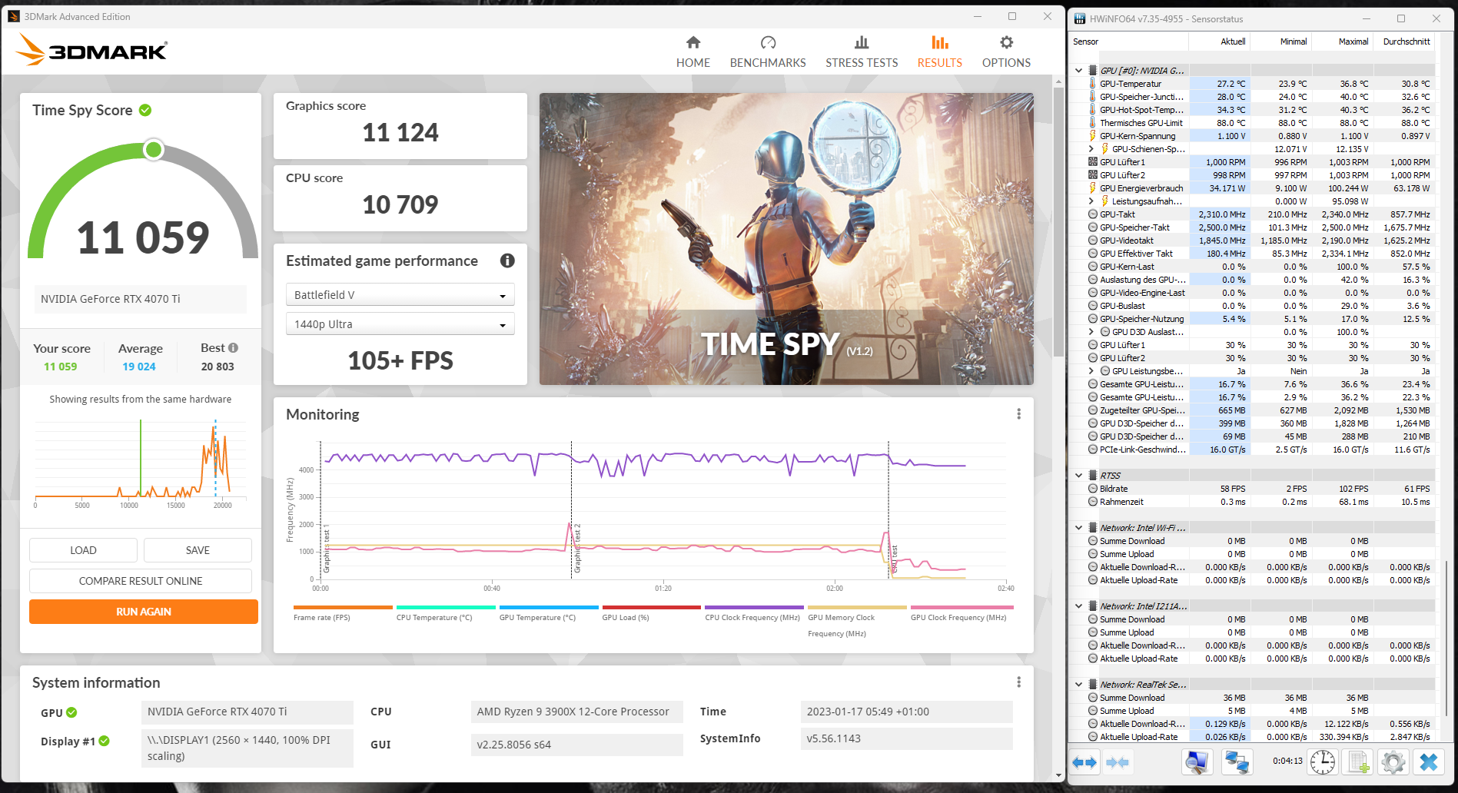This screenshot has width=1458, height=793.
Task: Select the RESULTS tab
Action: (940, 52)
